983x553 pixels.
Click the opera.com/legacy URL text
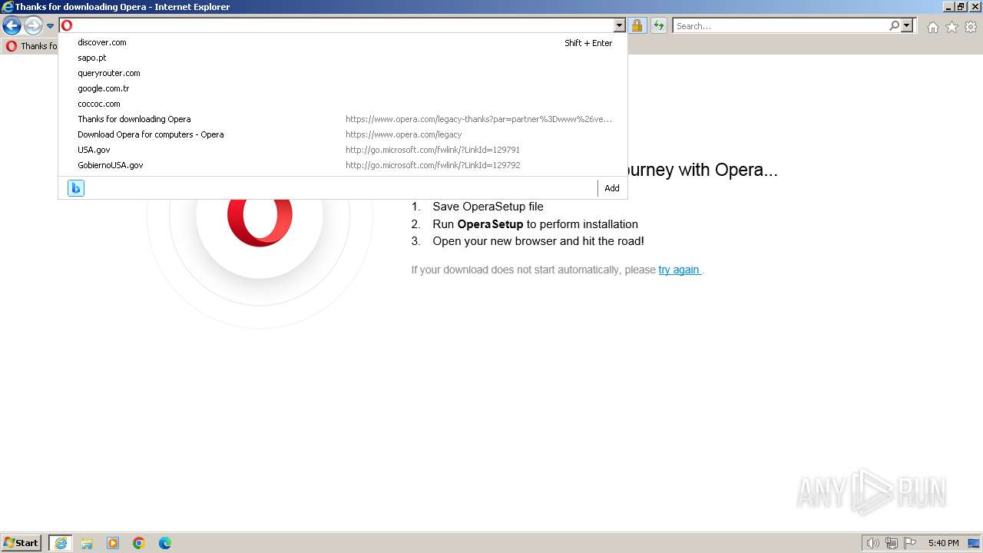click(403, 134)
